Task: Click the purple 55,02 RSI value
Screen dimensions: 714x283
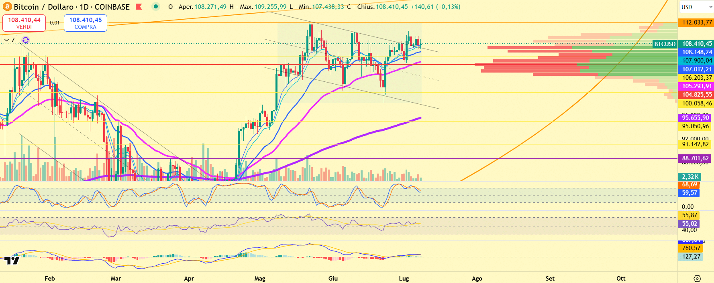Action: click(689, 224)
